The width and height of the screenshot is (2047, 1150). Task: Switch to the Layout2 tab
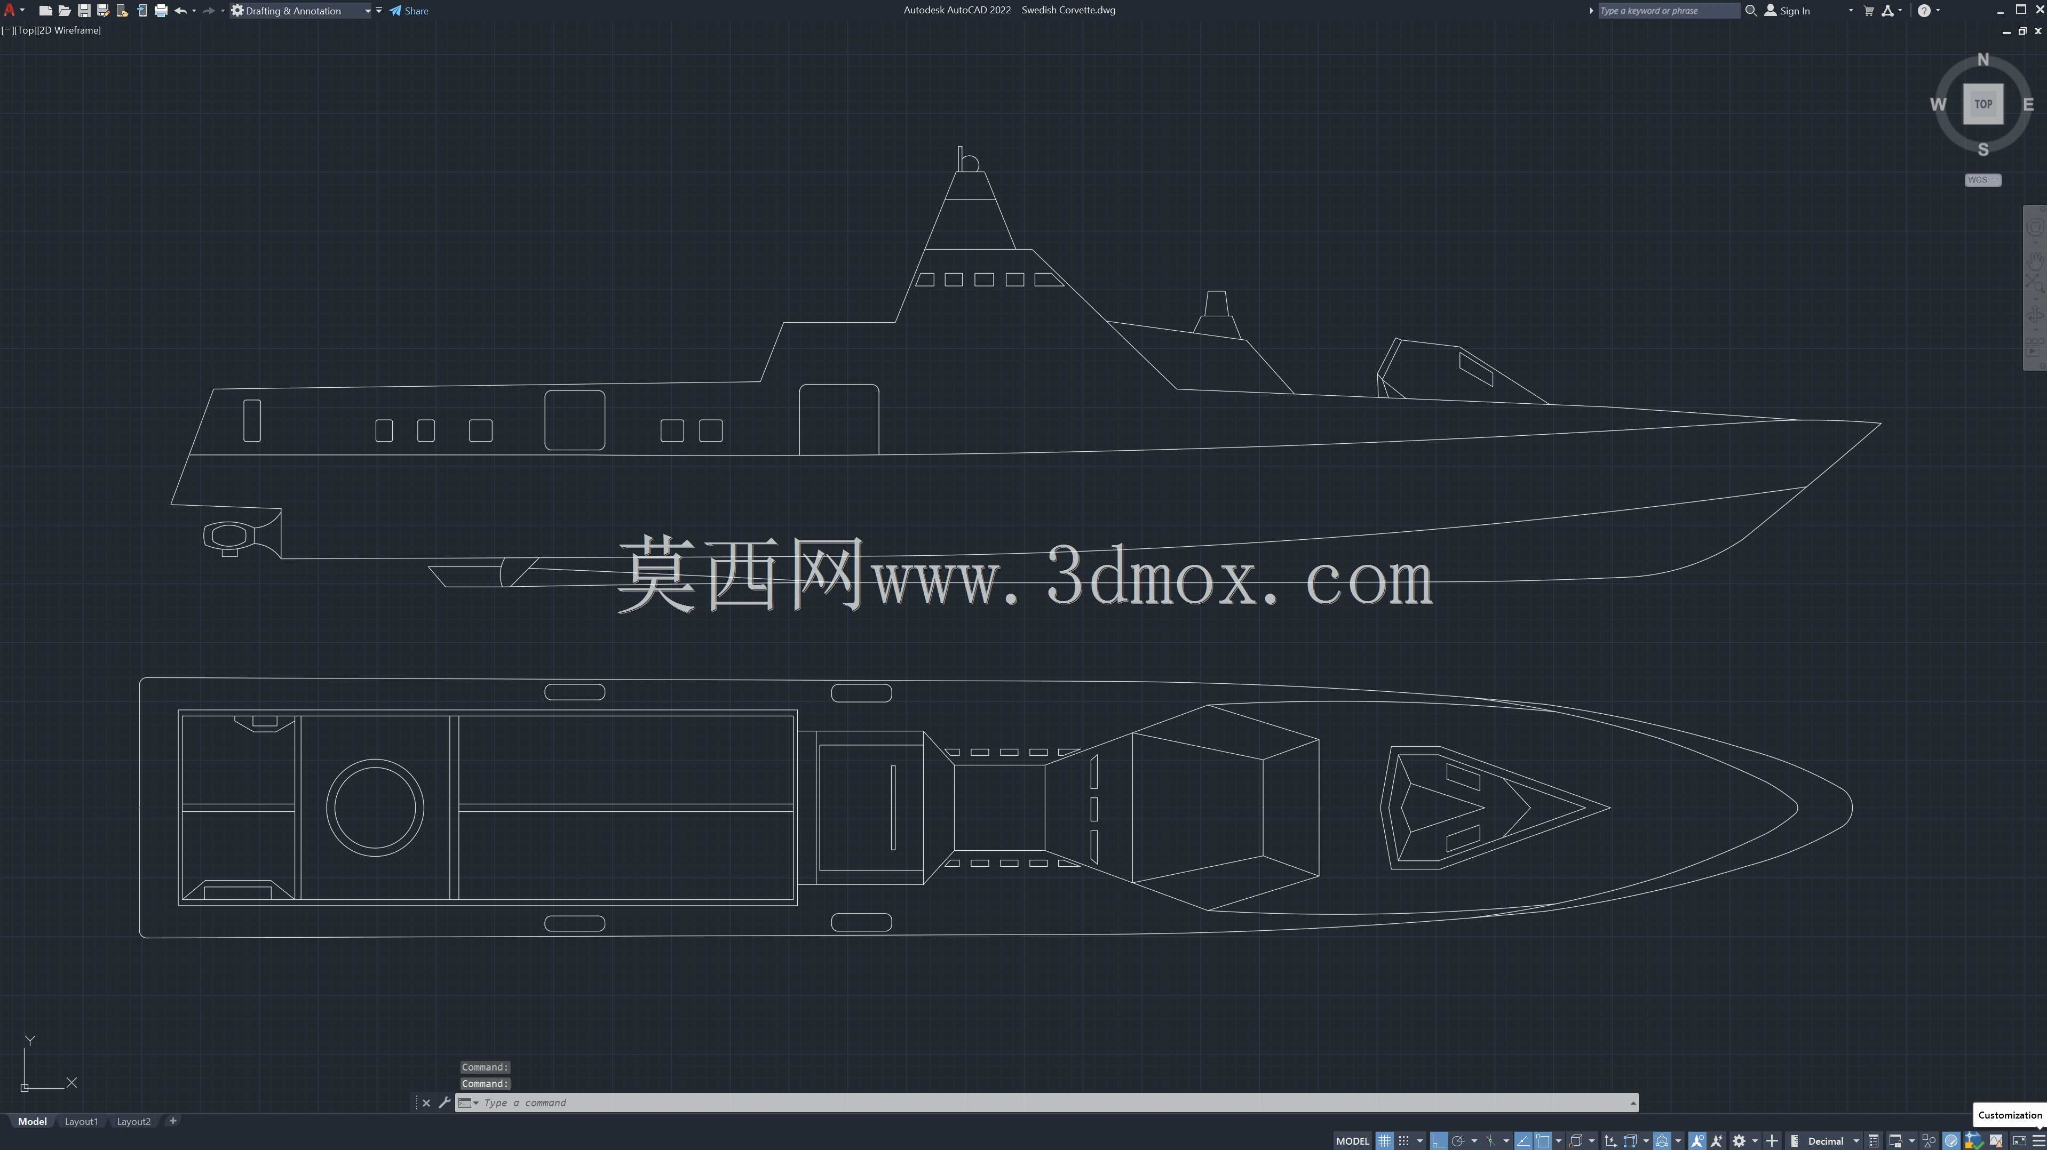[x=133, y=1121]
